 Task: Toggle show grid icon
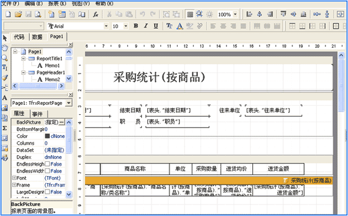point(190,14)
